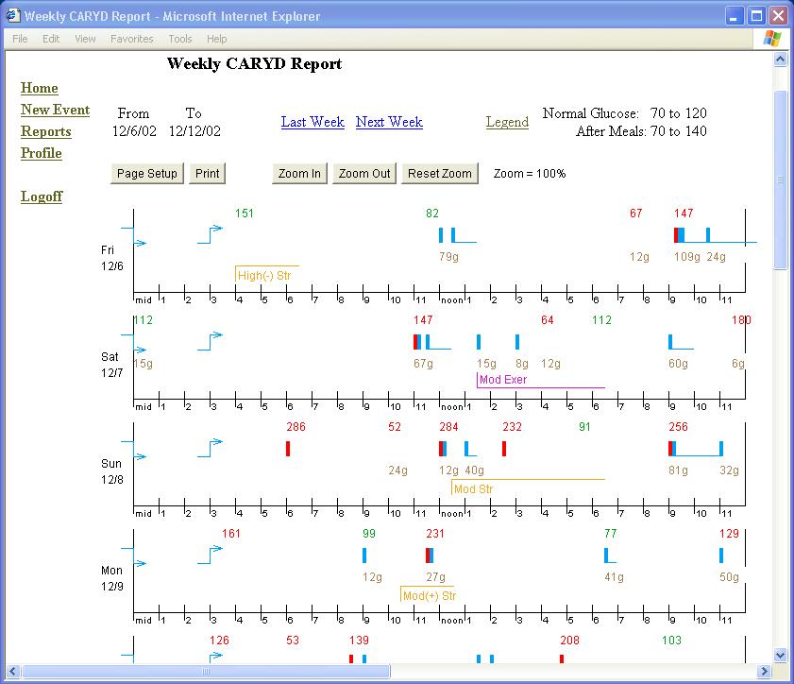This screenshot has height=684, width=794.
Task: Click the 82 glucose reading on Friday
Action: [432, 214]
